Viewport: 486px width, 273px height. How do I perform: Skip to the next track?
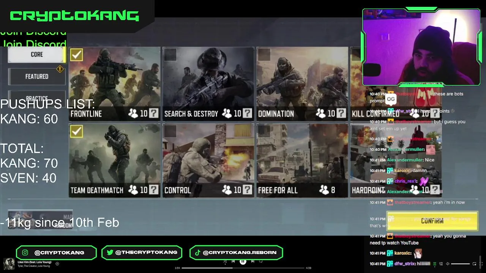click(x=253, y=261)
